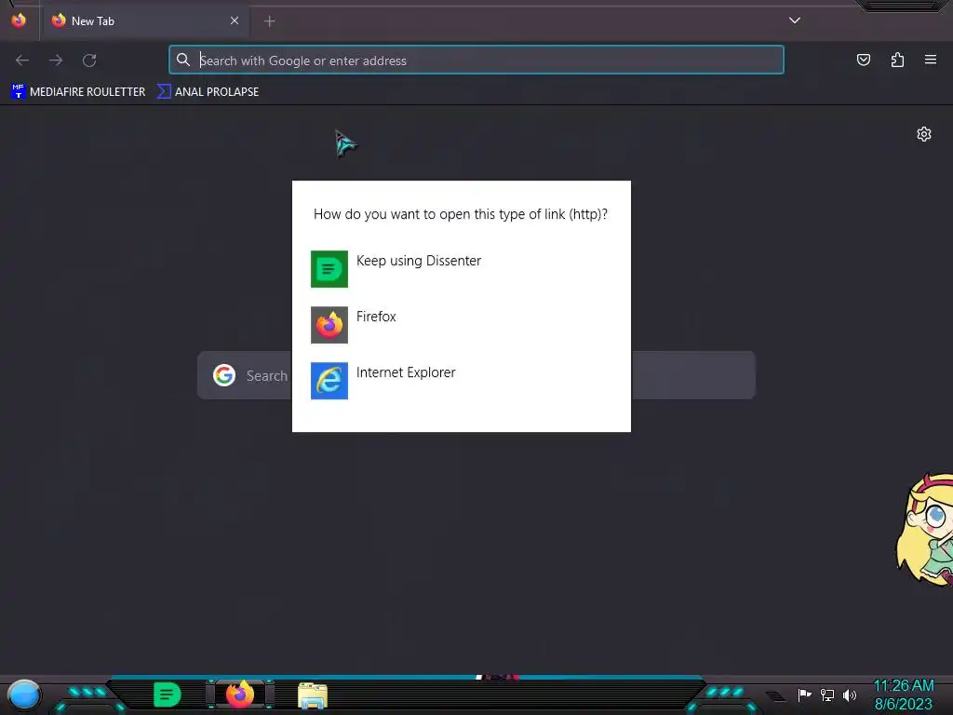The image size is (953, 715).
Task: Open Action Center flag tray icon
Action: [805, 695]
